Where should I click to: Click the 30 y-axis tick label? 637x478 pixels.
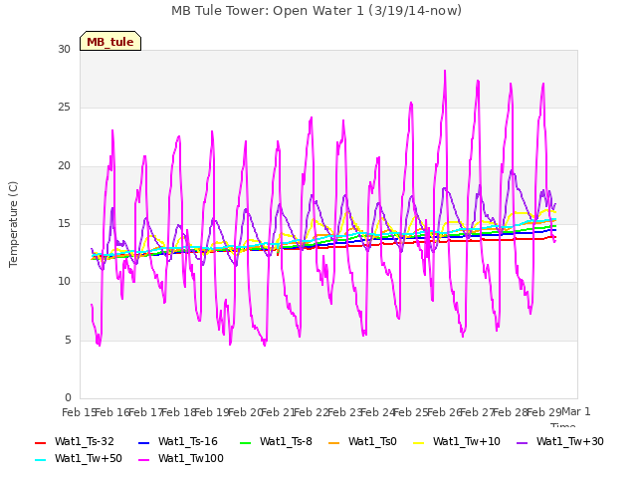tap(64, 49)
